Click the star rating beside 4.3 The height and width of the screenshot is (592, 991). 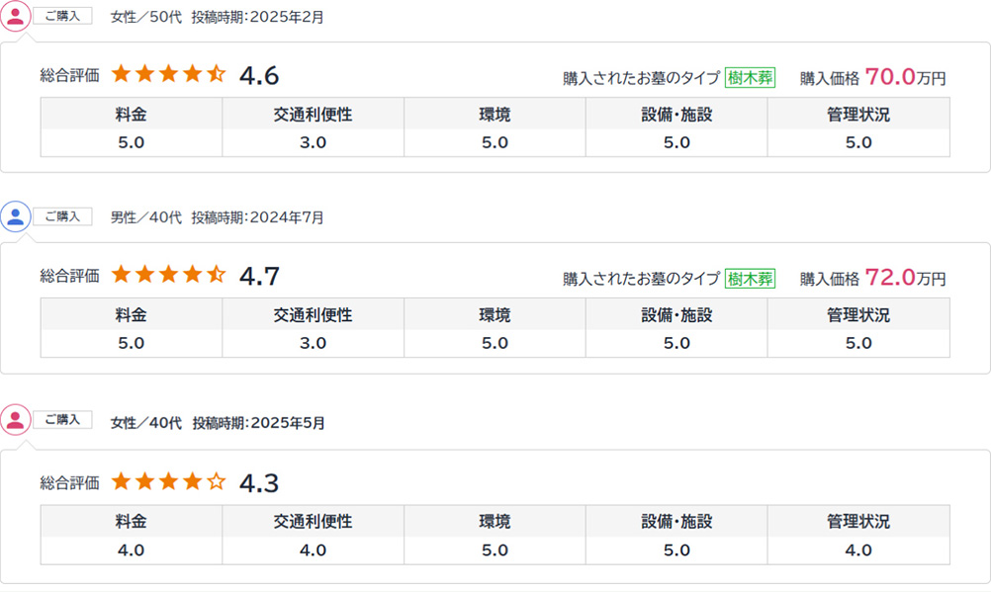[169, 482]
